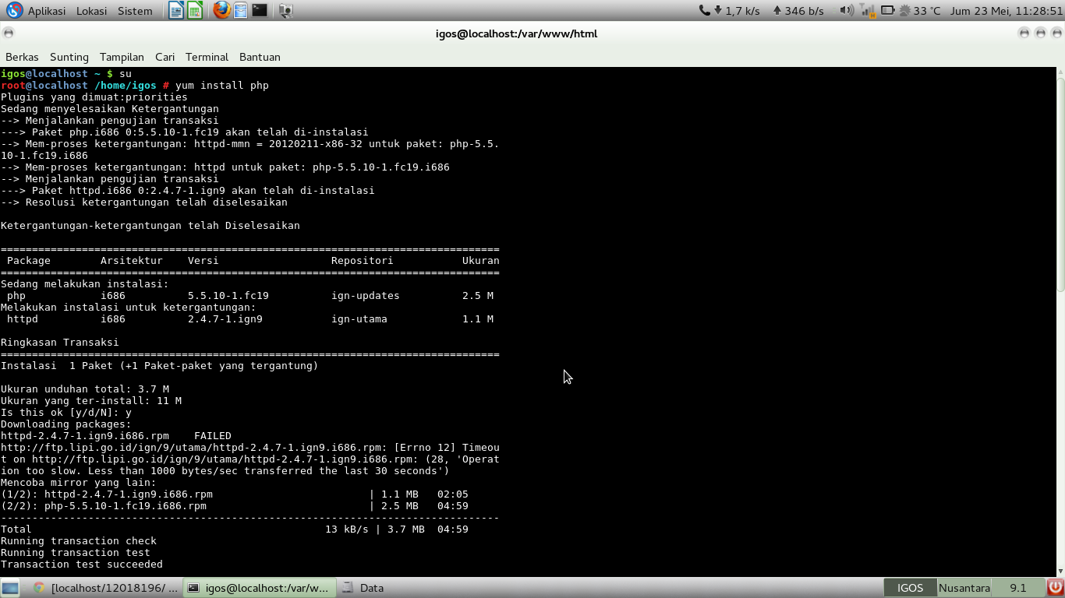Click the battery status icon

click(887, 11)
